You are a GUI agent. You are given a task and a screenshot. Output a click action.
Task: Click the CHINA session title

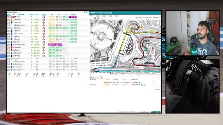(x=92, y=13)
